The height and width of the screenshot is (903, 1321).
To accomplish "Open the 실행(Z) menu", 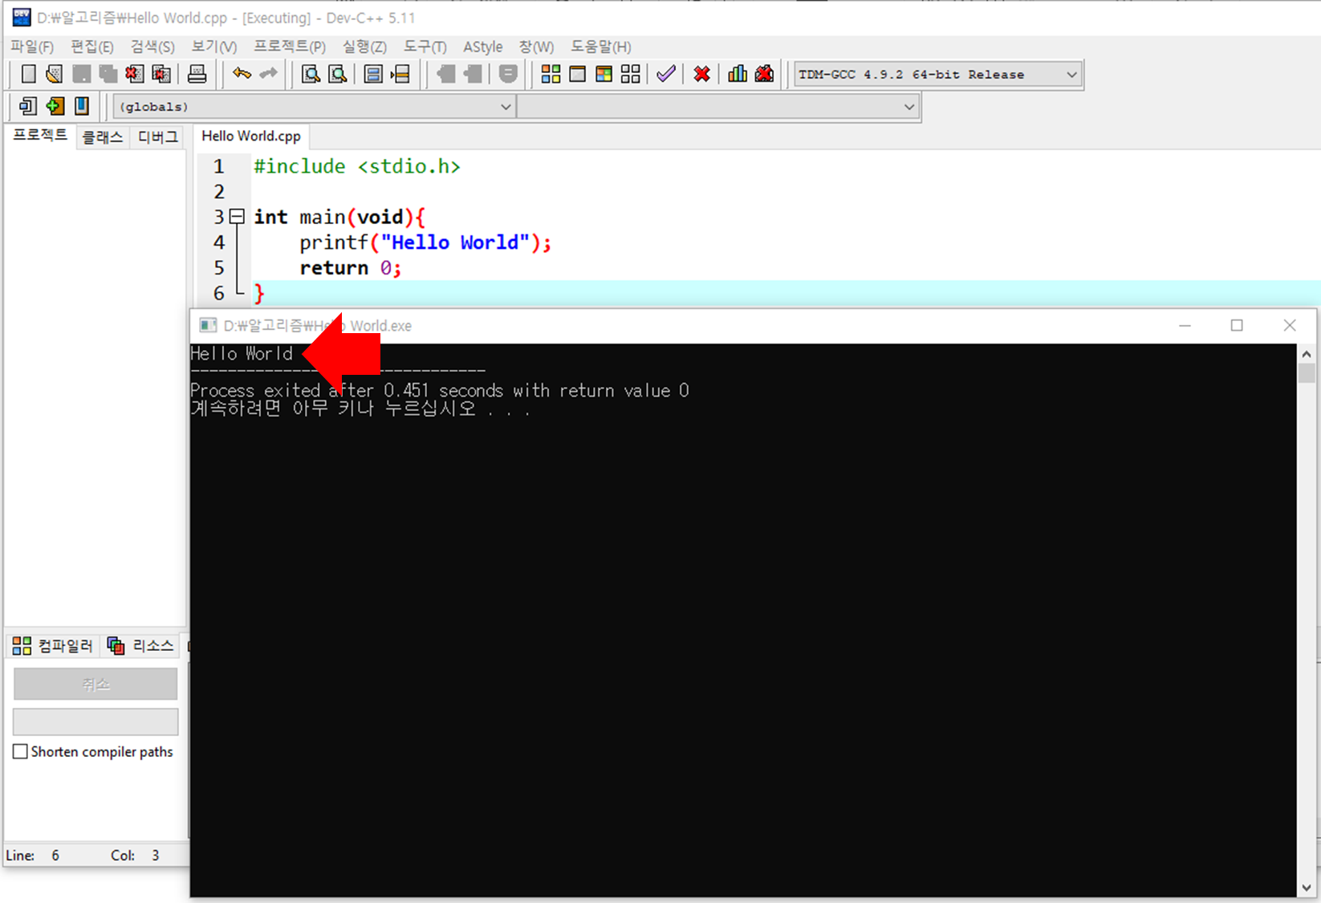I will click(364, 47).
